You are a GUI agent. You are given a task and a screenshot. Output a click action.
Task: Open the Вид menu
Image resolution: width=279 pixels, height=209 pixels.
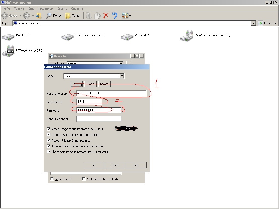[31, 8]
